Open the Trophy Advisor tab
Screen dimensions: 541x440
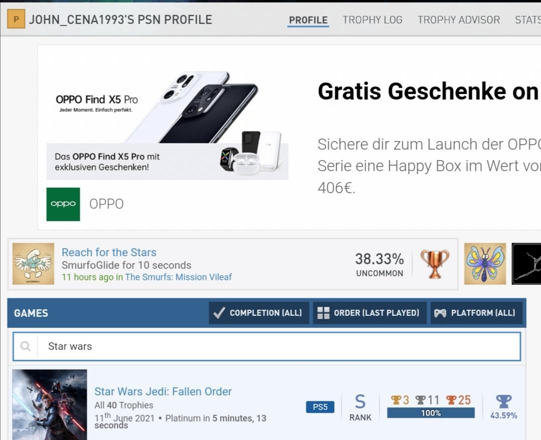point(458,20)
